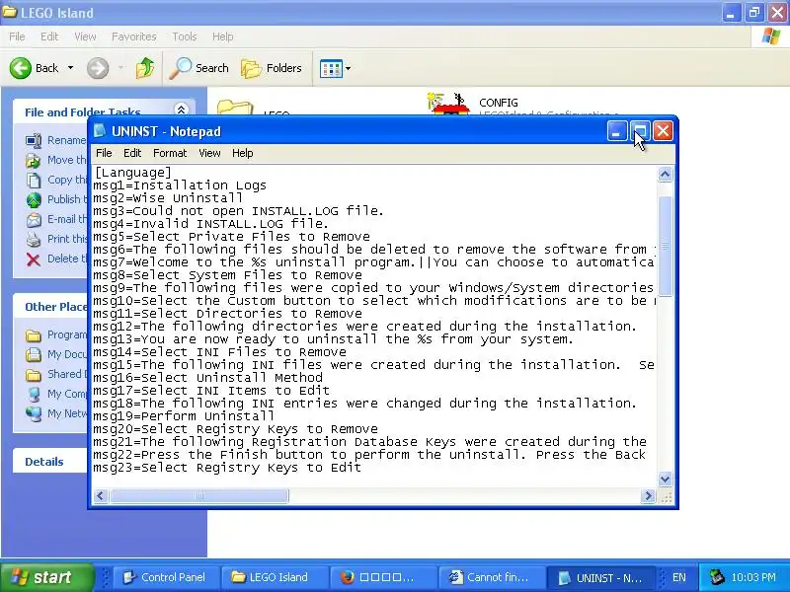Open the Explorer Tools menu
The image size is (790, 592).
[x=185, y=37]
